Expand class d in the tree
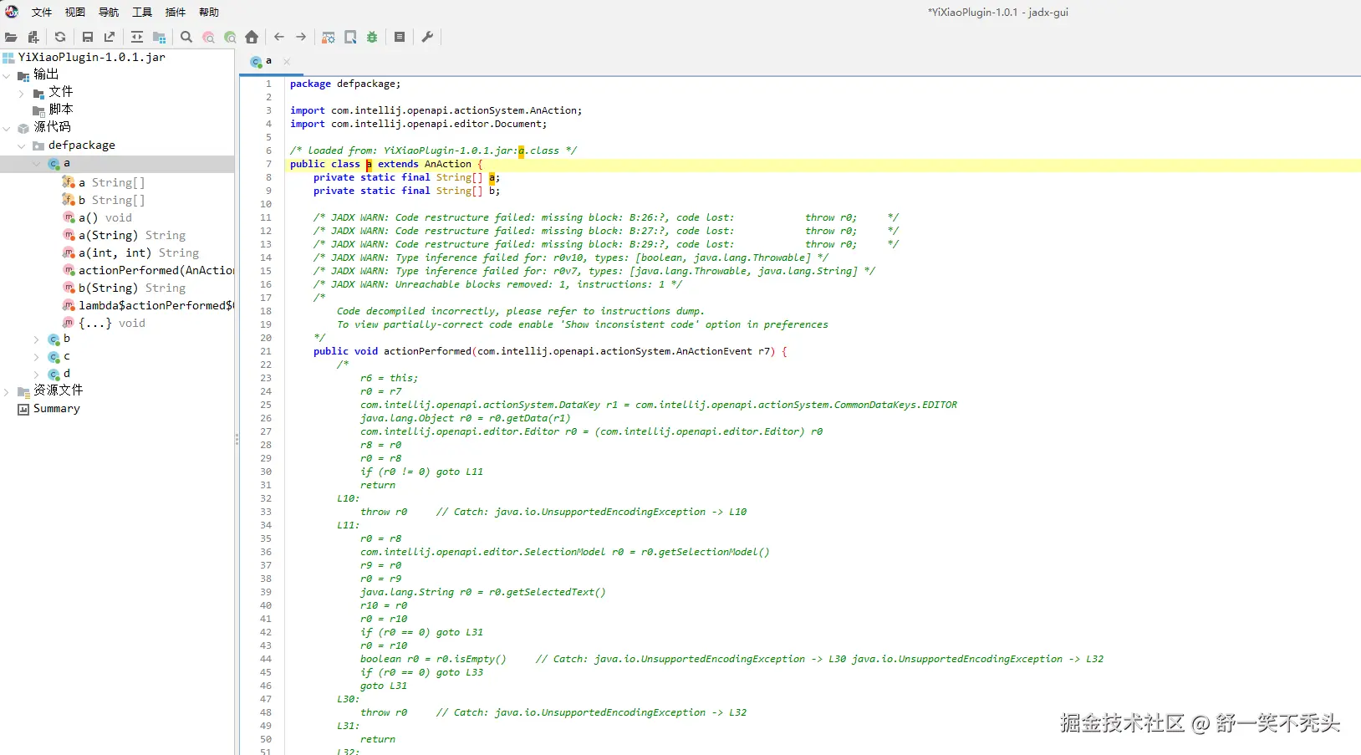1361x755 pixels. (37, 374)
